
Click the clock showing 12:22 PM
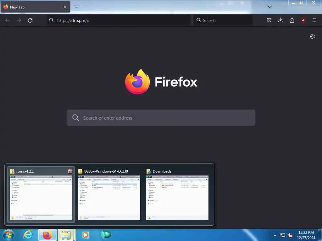pos(306,235)
